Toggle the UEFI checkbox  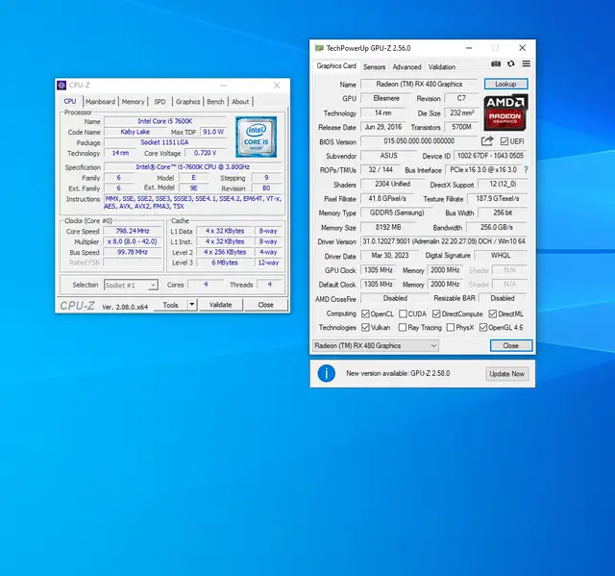[504, 141]
